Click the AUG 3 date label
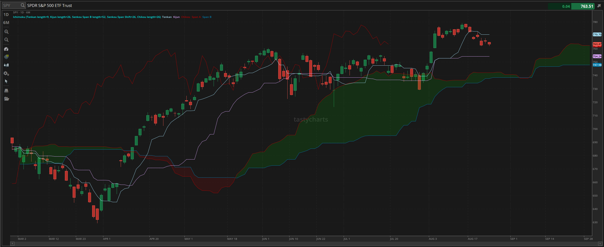The height and width of the screenshot is (247, 604). pyautogui.click(x=433, y=239)
